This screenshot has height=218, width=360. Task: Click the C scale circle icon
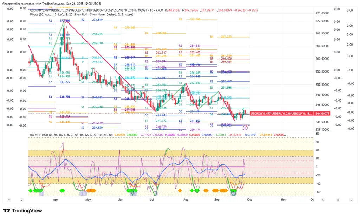tap(351, 200)
